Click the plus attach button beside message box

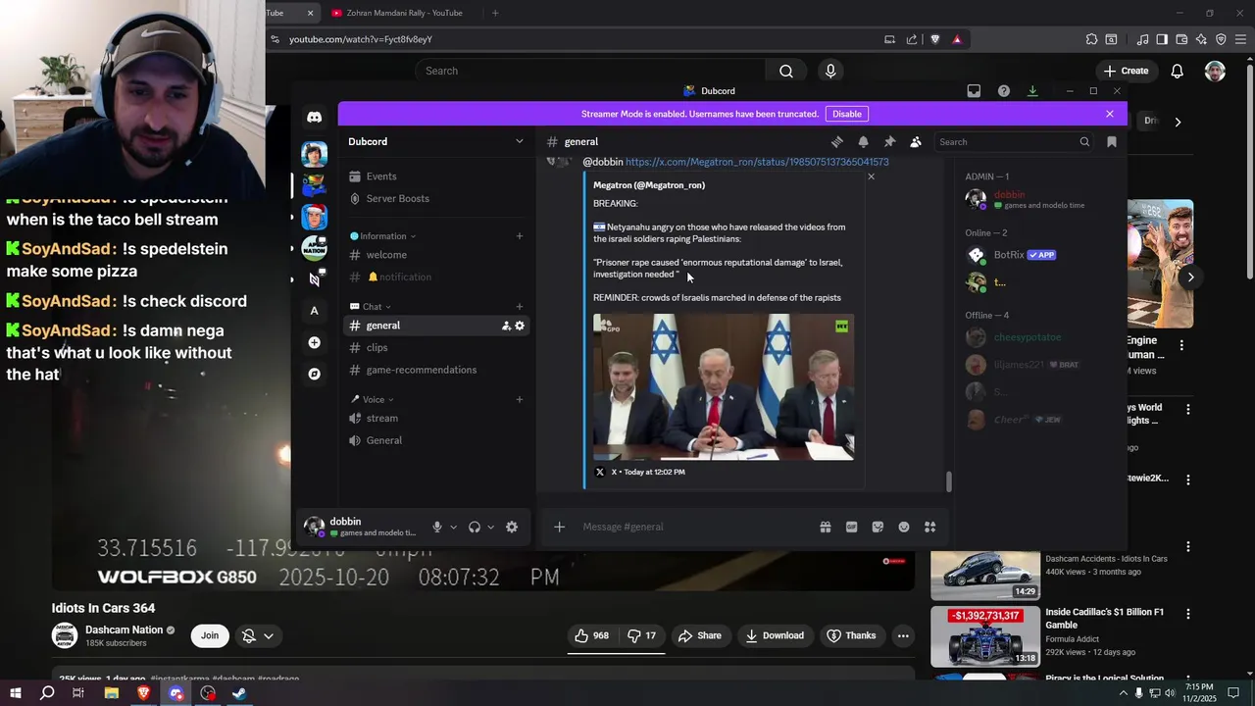559,527
